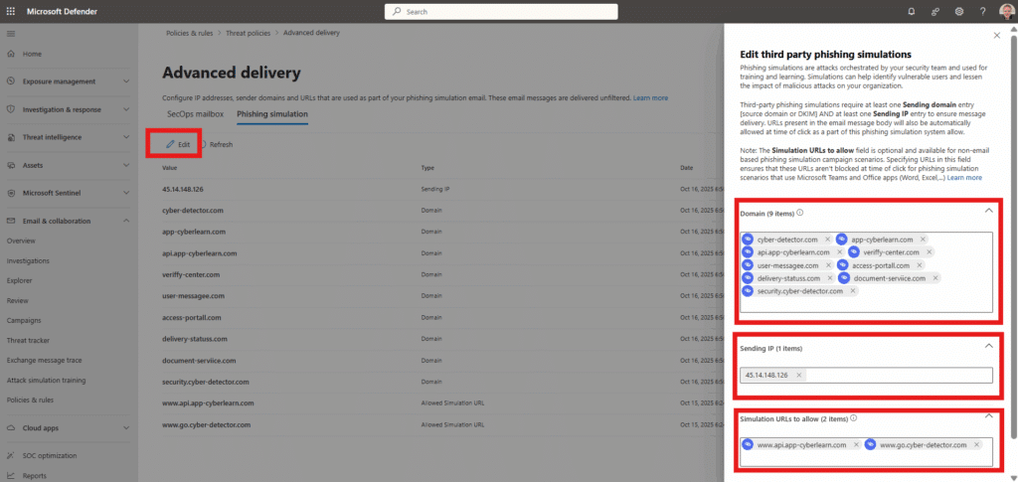This screenshot has width=1018, height=482.
Task: Expand Cloud apps in sidebar
Action: point(126,428)
